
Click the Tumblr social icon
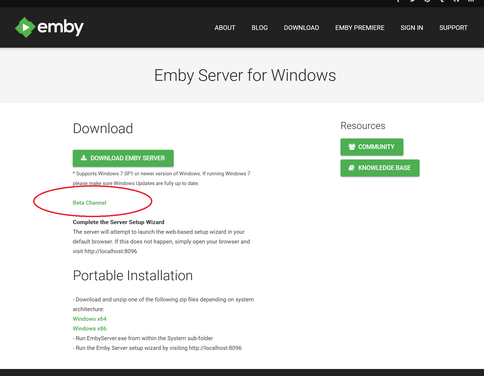[442, 1]
